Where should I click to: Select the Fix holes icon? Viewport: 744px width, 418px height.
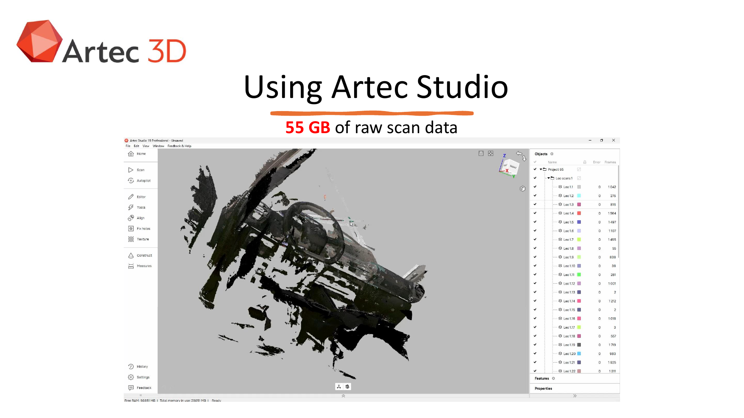131,228
